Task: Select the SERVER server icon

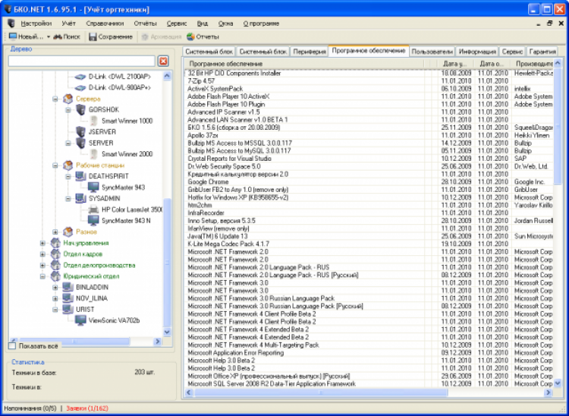Action: 80,143
